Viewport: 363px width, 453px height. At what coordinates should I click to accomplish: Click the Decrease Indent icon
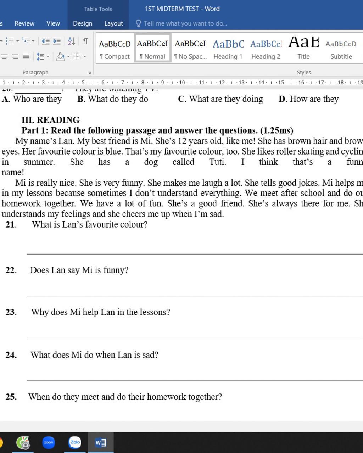point(45,41)
